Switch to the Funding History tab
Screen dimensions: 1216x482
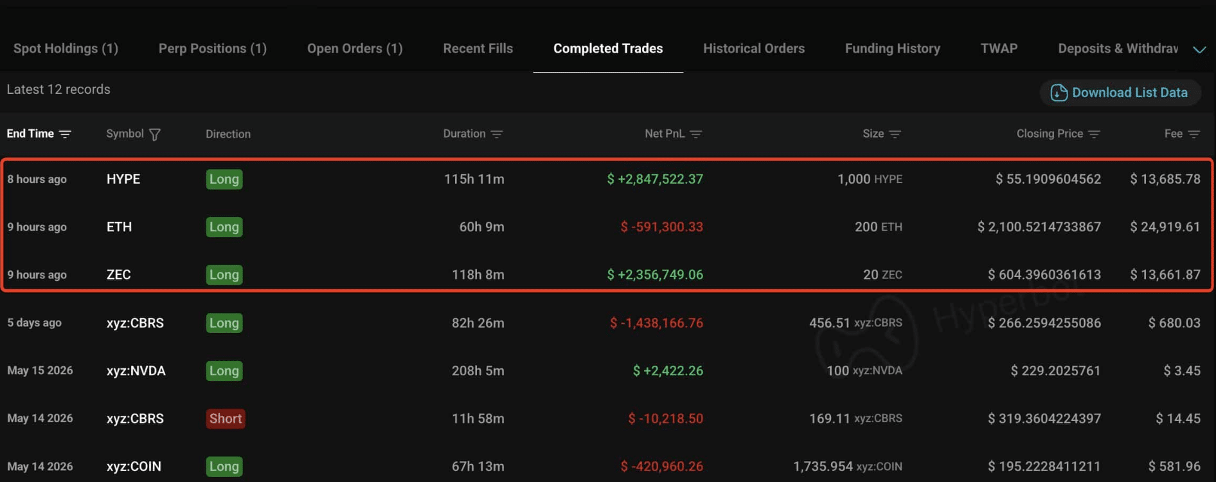coord(893,49)
